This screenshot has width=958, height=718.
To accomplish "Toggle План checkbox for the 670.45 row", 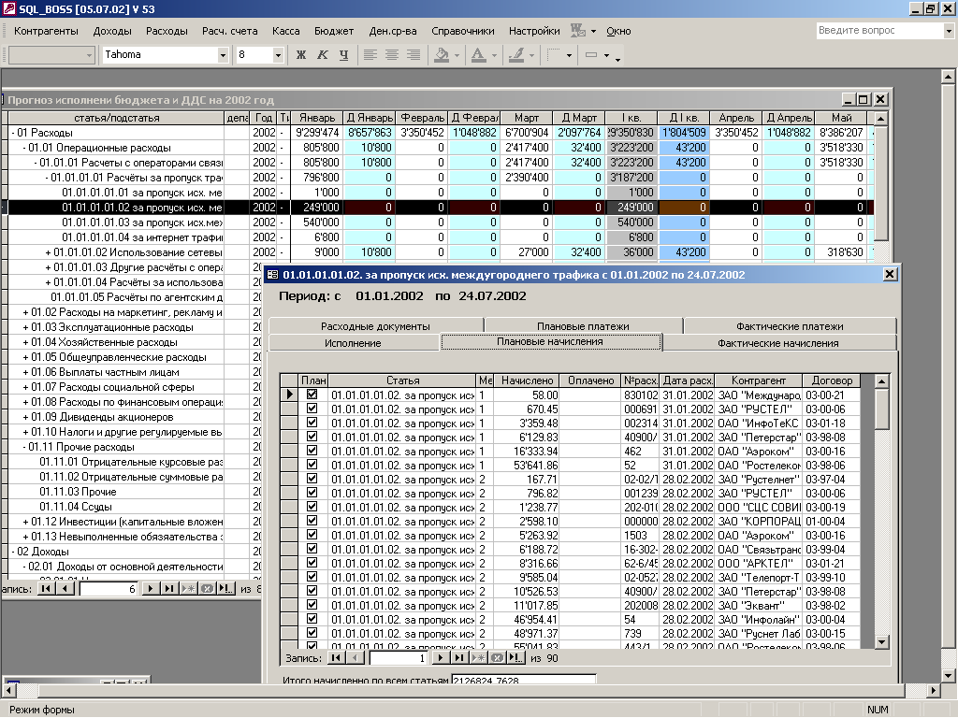I will tap(312, 409).
